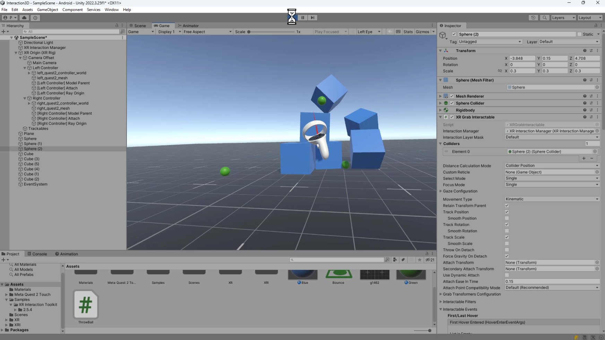
Task: Change Movement Type from Kinematic dropdown
Action: pyautogui.click(x=552, y=199)
